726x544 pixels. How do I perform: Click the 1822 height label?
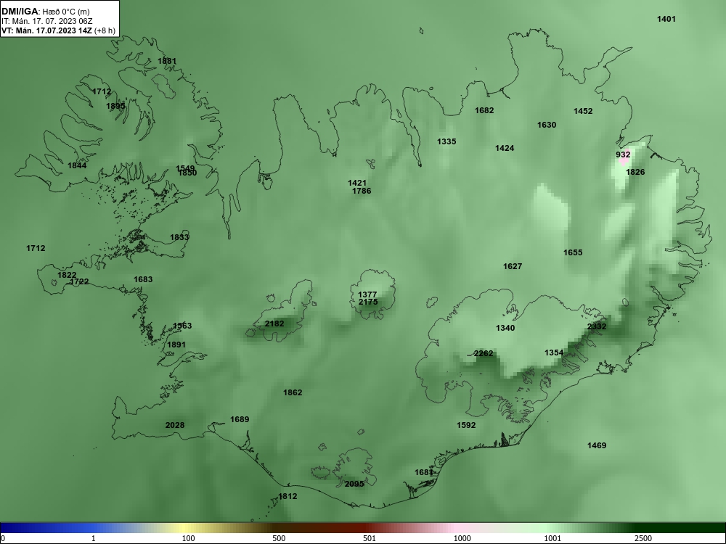[67, 275]
